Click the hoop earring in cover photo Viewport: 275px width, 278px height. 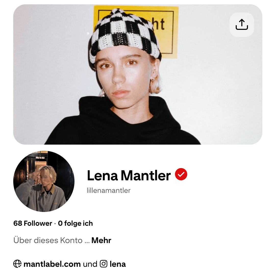(x=153, y=79)
